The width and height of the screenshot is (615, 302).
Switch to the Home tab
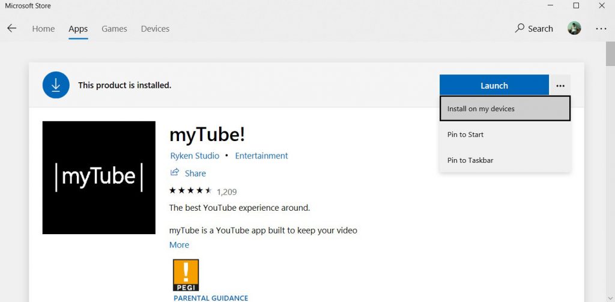pyautogui.click(x=43, y=29)
